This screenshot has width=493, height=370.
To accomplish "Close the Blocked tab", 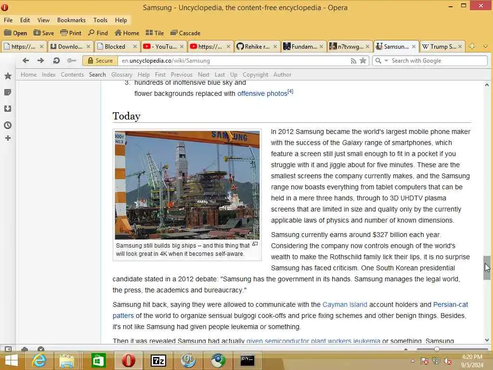I will (x=135, y=47).
